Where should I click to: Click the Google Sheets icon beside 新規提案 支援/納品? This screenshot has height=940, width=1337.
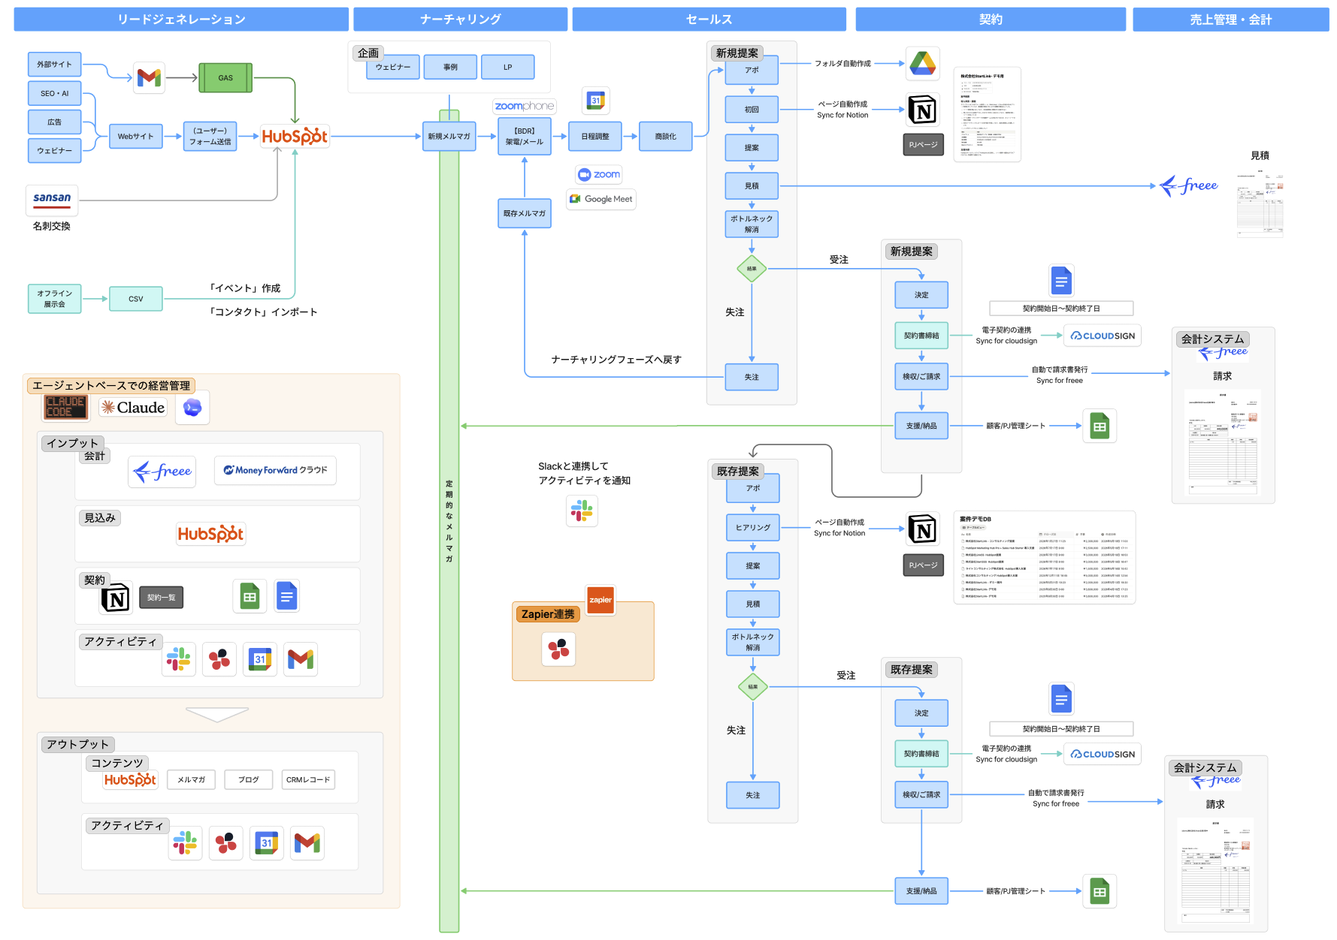pos(1100,426)
